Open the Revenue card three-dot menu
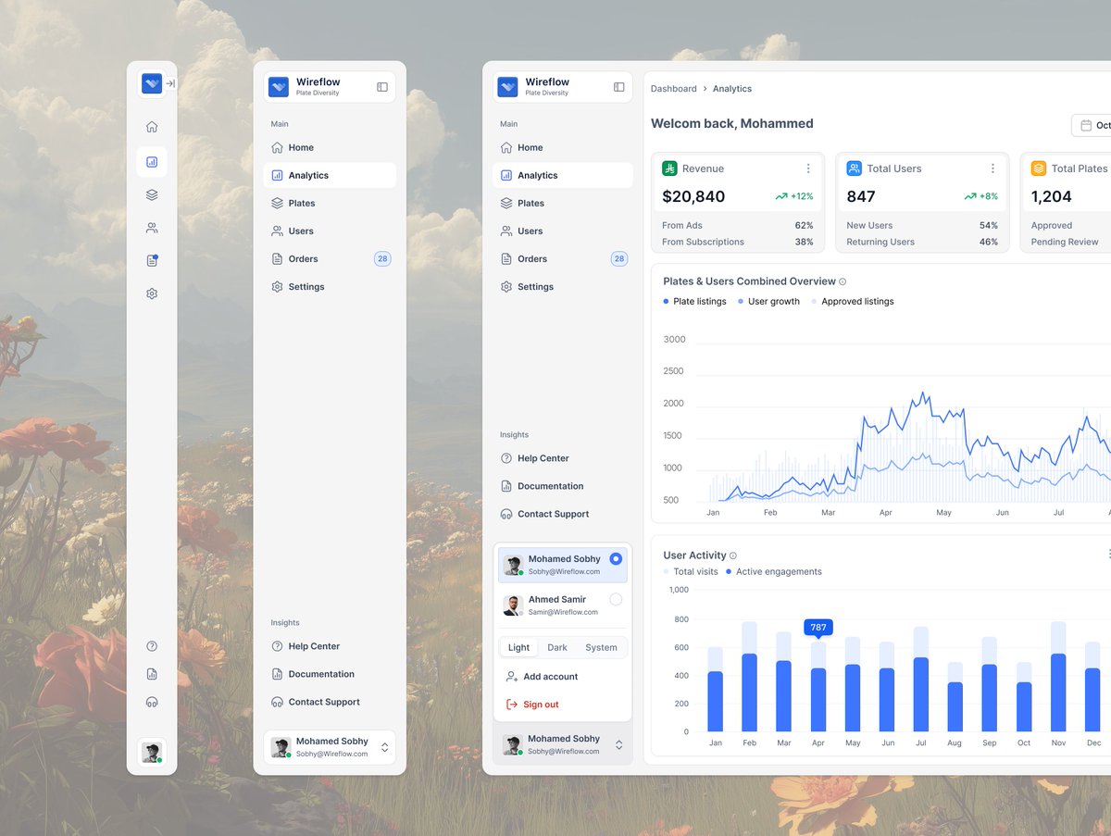This screenshot has width=1111, height=836. click(x=808, y=168)
